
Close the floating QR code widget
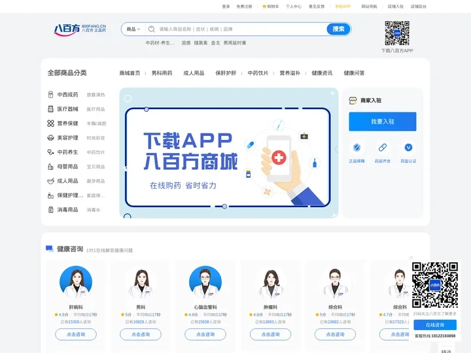[x=411, y=258]
